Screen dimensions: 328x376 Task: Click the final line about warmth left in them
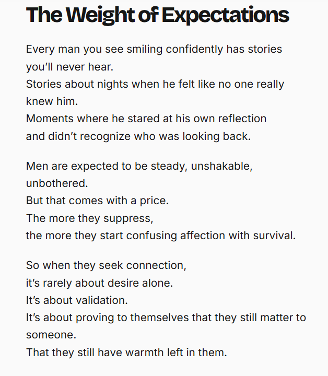pos(126,352)
